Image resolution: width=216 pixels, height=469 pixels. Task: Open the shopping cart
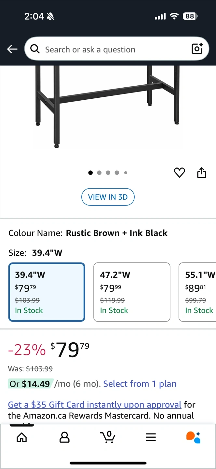108,437
